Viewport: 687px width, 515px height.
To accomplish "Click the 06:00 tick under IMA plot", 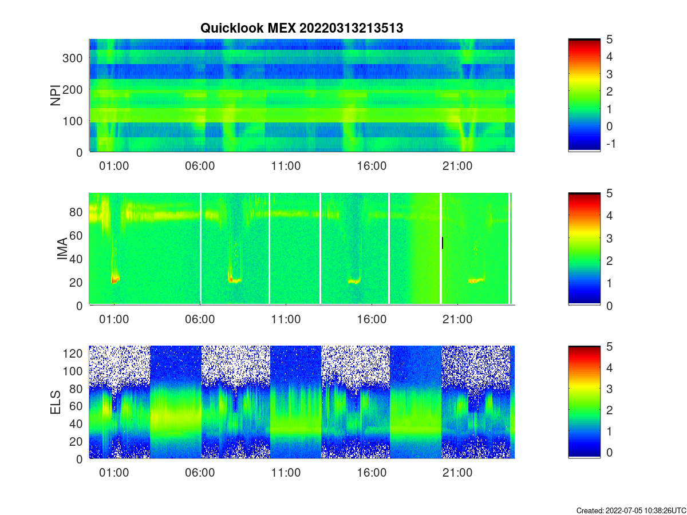I will click(x=200, y=319).
